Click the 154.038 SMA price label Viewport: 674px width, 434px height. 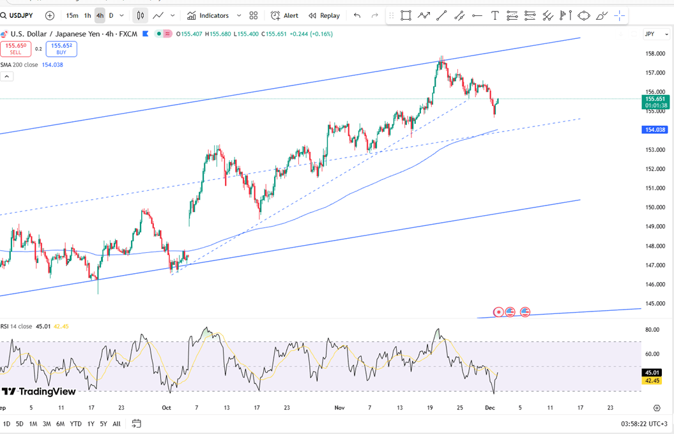[x=654, y=130]
